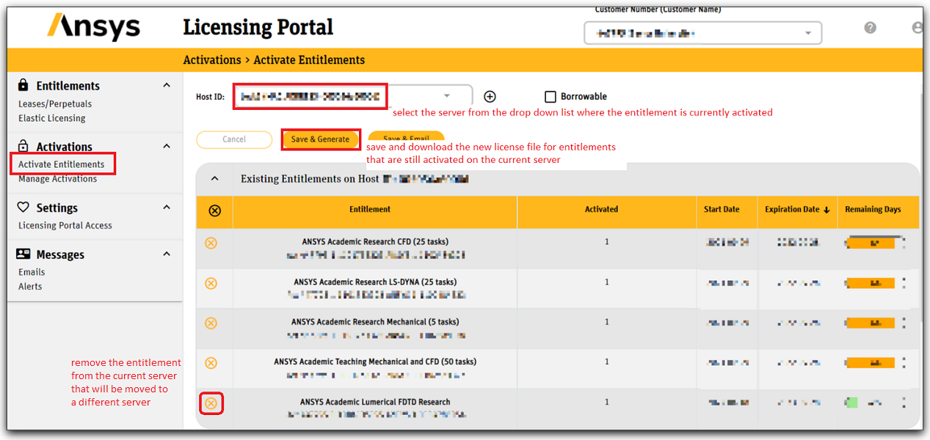Remove ANSYS Academic Research LS-DYNA entitlement

coord(211,283)
